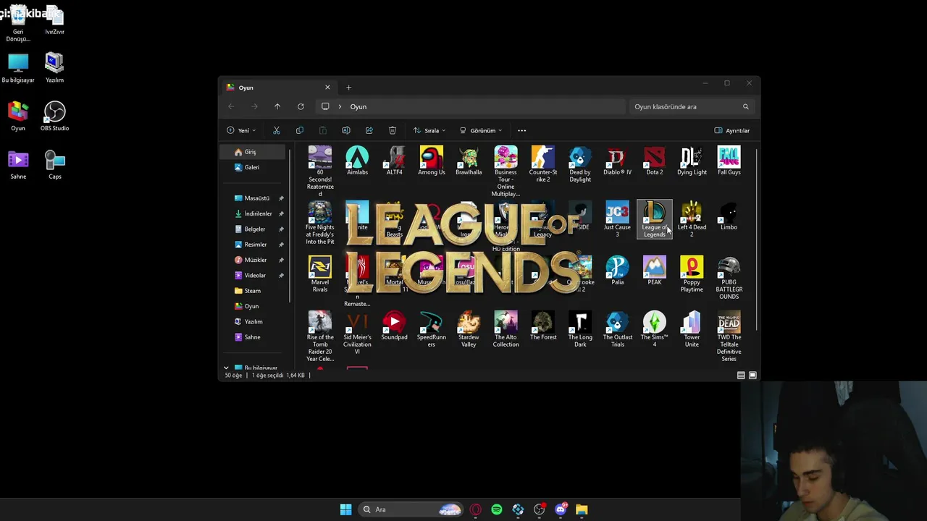This screenshot has height=521, width=927.
Task: Click the taskbar Ara search box
Action: click(x=411, y=509)
